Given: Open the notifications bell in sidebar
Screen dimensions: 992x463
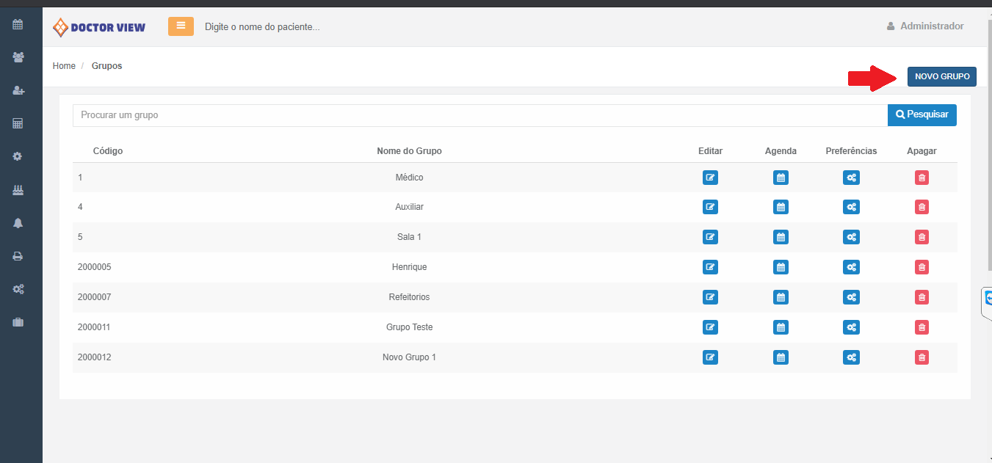Looking at the screenshot, I should coord(18,223).
